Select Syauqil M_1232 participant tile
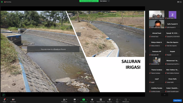Image resolution: width=183 pixels, height=103 pixels. (x=172, y=33)
